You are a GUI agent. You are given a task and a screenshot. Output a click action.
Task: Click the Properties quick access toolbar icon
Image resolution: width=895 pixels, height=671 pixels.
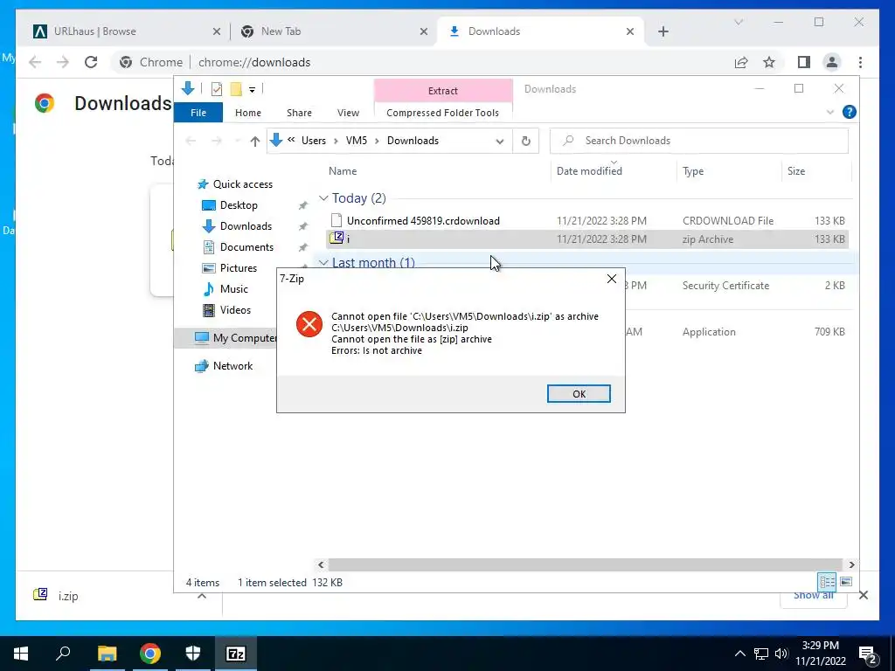pyautogui.click(x=217, y=89)
